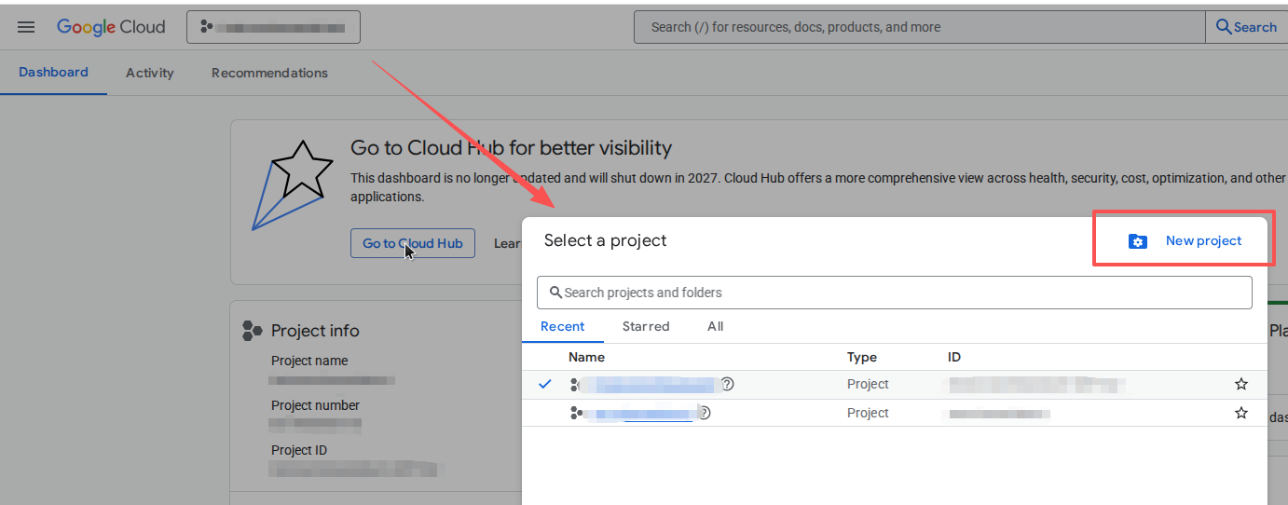Focus the Search projects and folders field

click(x=894, y=293)
